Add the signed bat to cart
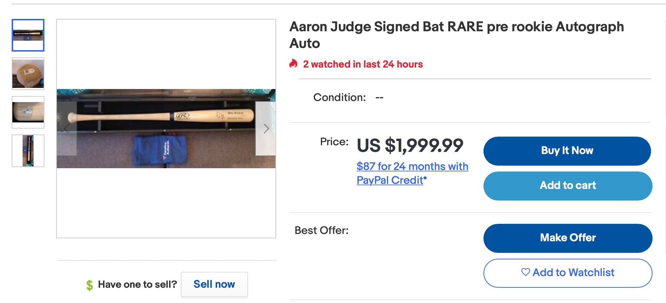 568,186
